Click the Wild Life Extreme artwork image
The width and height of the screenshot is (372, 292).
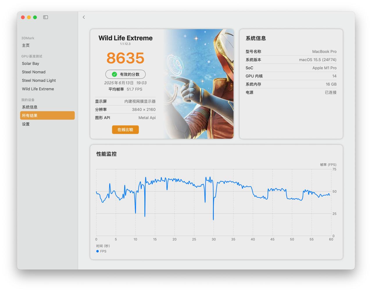[199, 84]
